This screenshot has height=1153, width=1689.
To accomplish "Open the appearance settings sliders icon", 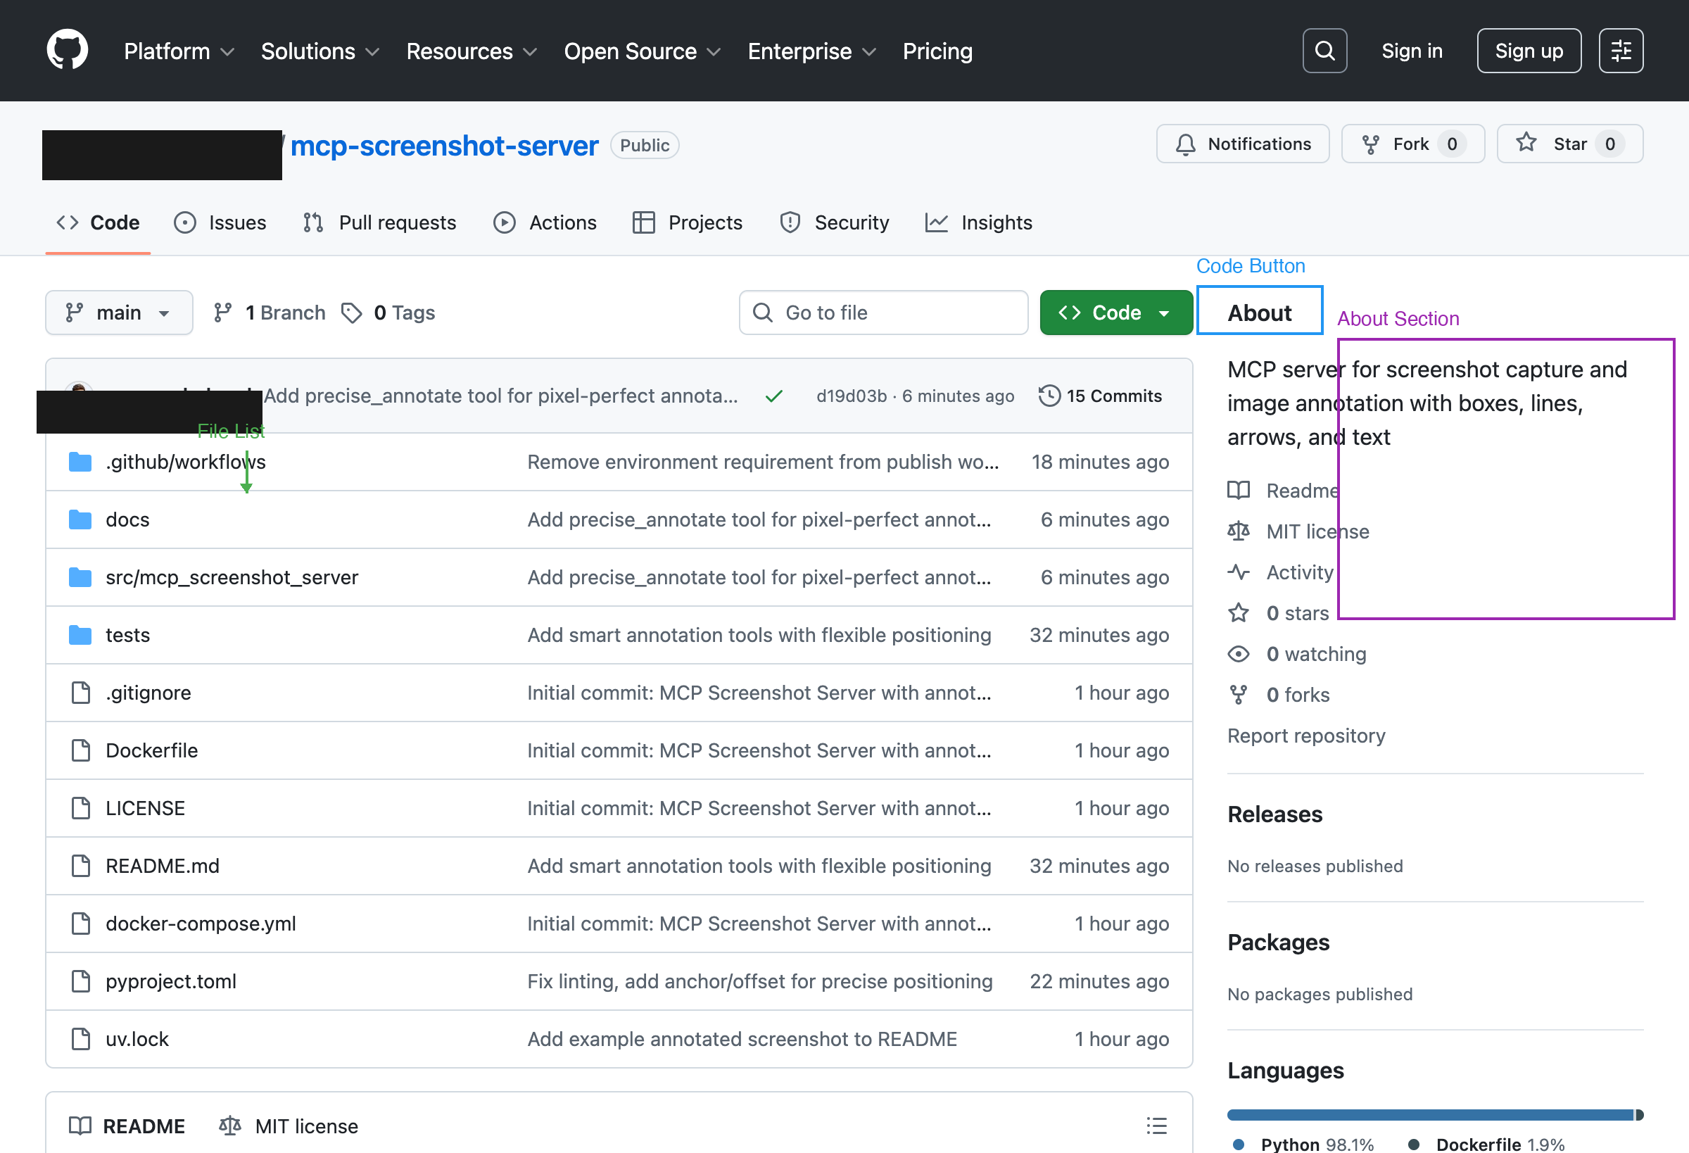I will tap(1620, 50).
